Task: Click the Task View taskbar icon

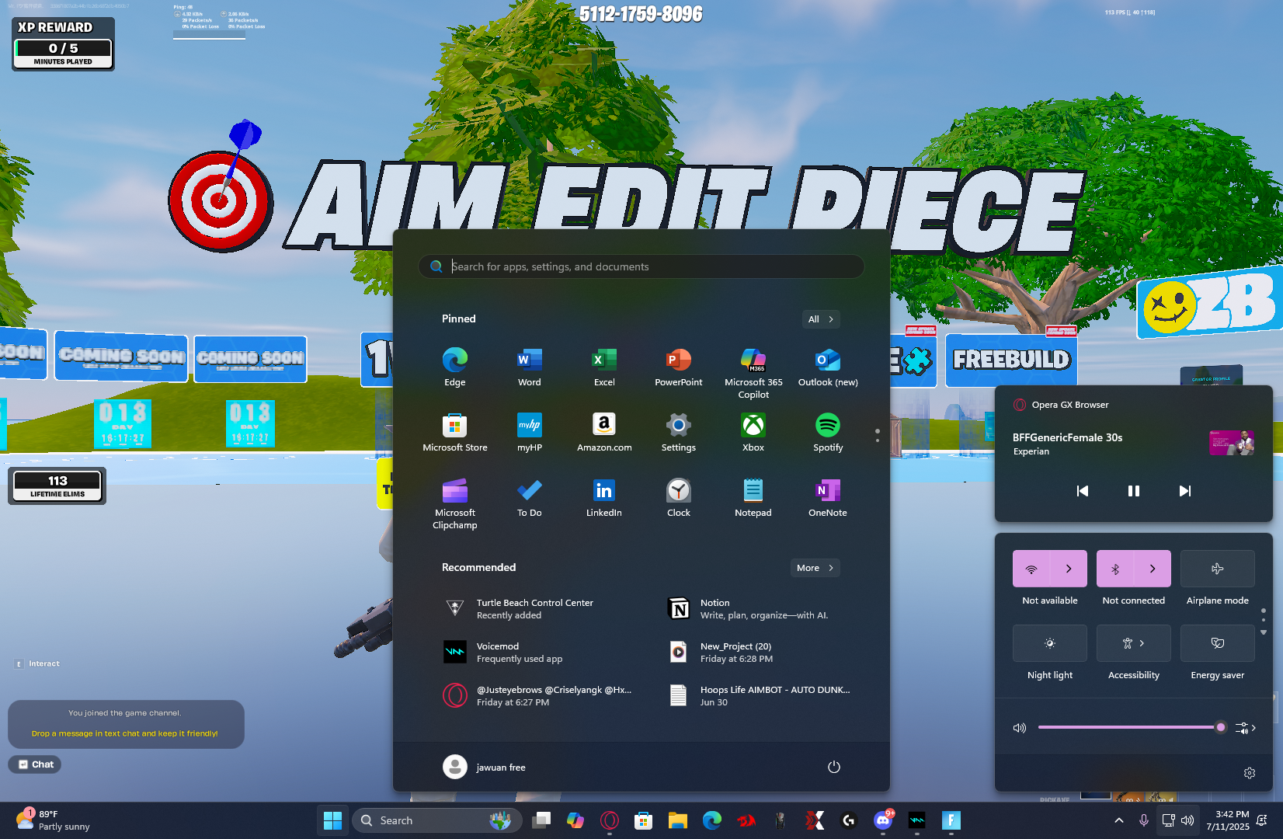Action: click(541, 820)
